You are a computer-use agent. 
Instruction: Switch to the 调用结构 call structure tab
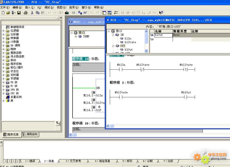pyautogui.click(x=30, y=134)
